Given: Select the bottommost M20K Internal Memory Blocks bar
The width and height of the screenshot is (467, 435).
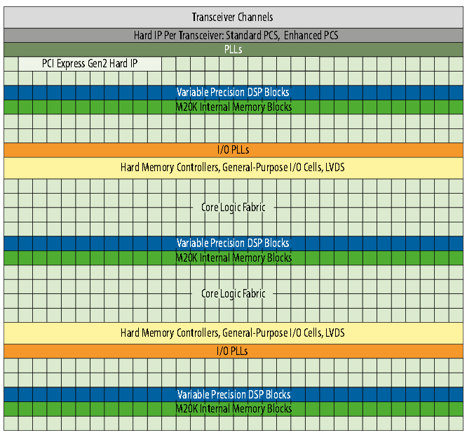Looking at the screenshot, I should (x=233, y=409).
